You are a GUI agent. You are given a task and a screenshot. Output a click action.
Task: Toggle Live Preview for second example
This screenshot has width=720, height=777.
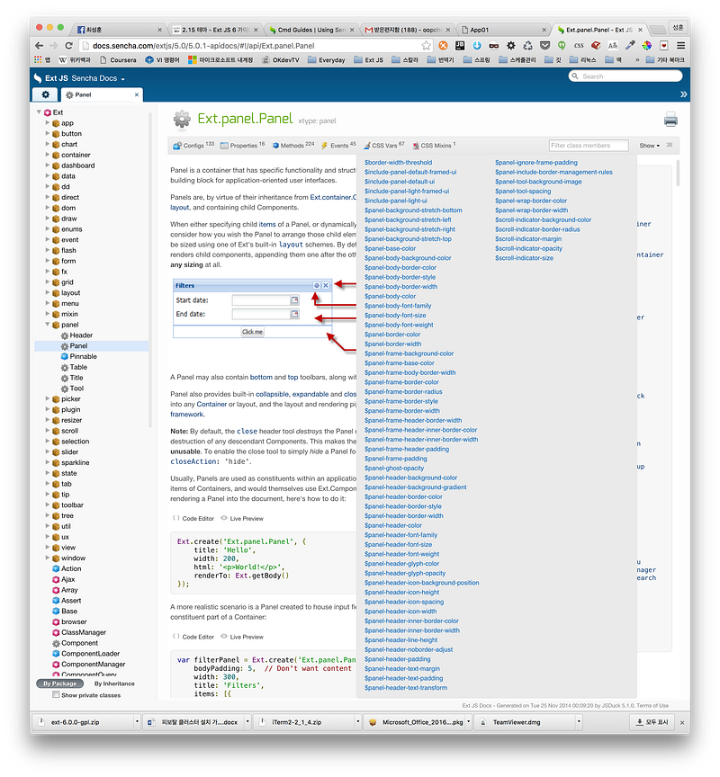242,637
